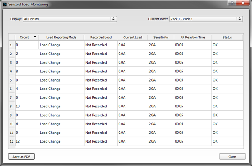252x166 pixels.
Task: Click the Recorded Load column header
Action: [101, 37]
